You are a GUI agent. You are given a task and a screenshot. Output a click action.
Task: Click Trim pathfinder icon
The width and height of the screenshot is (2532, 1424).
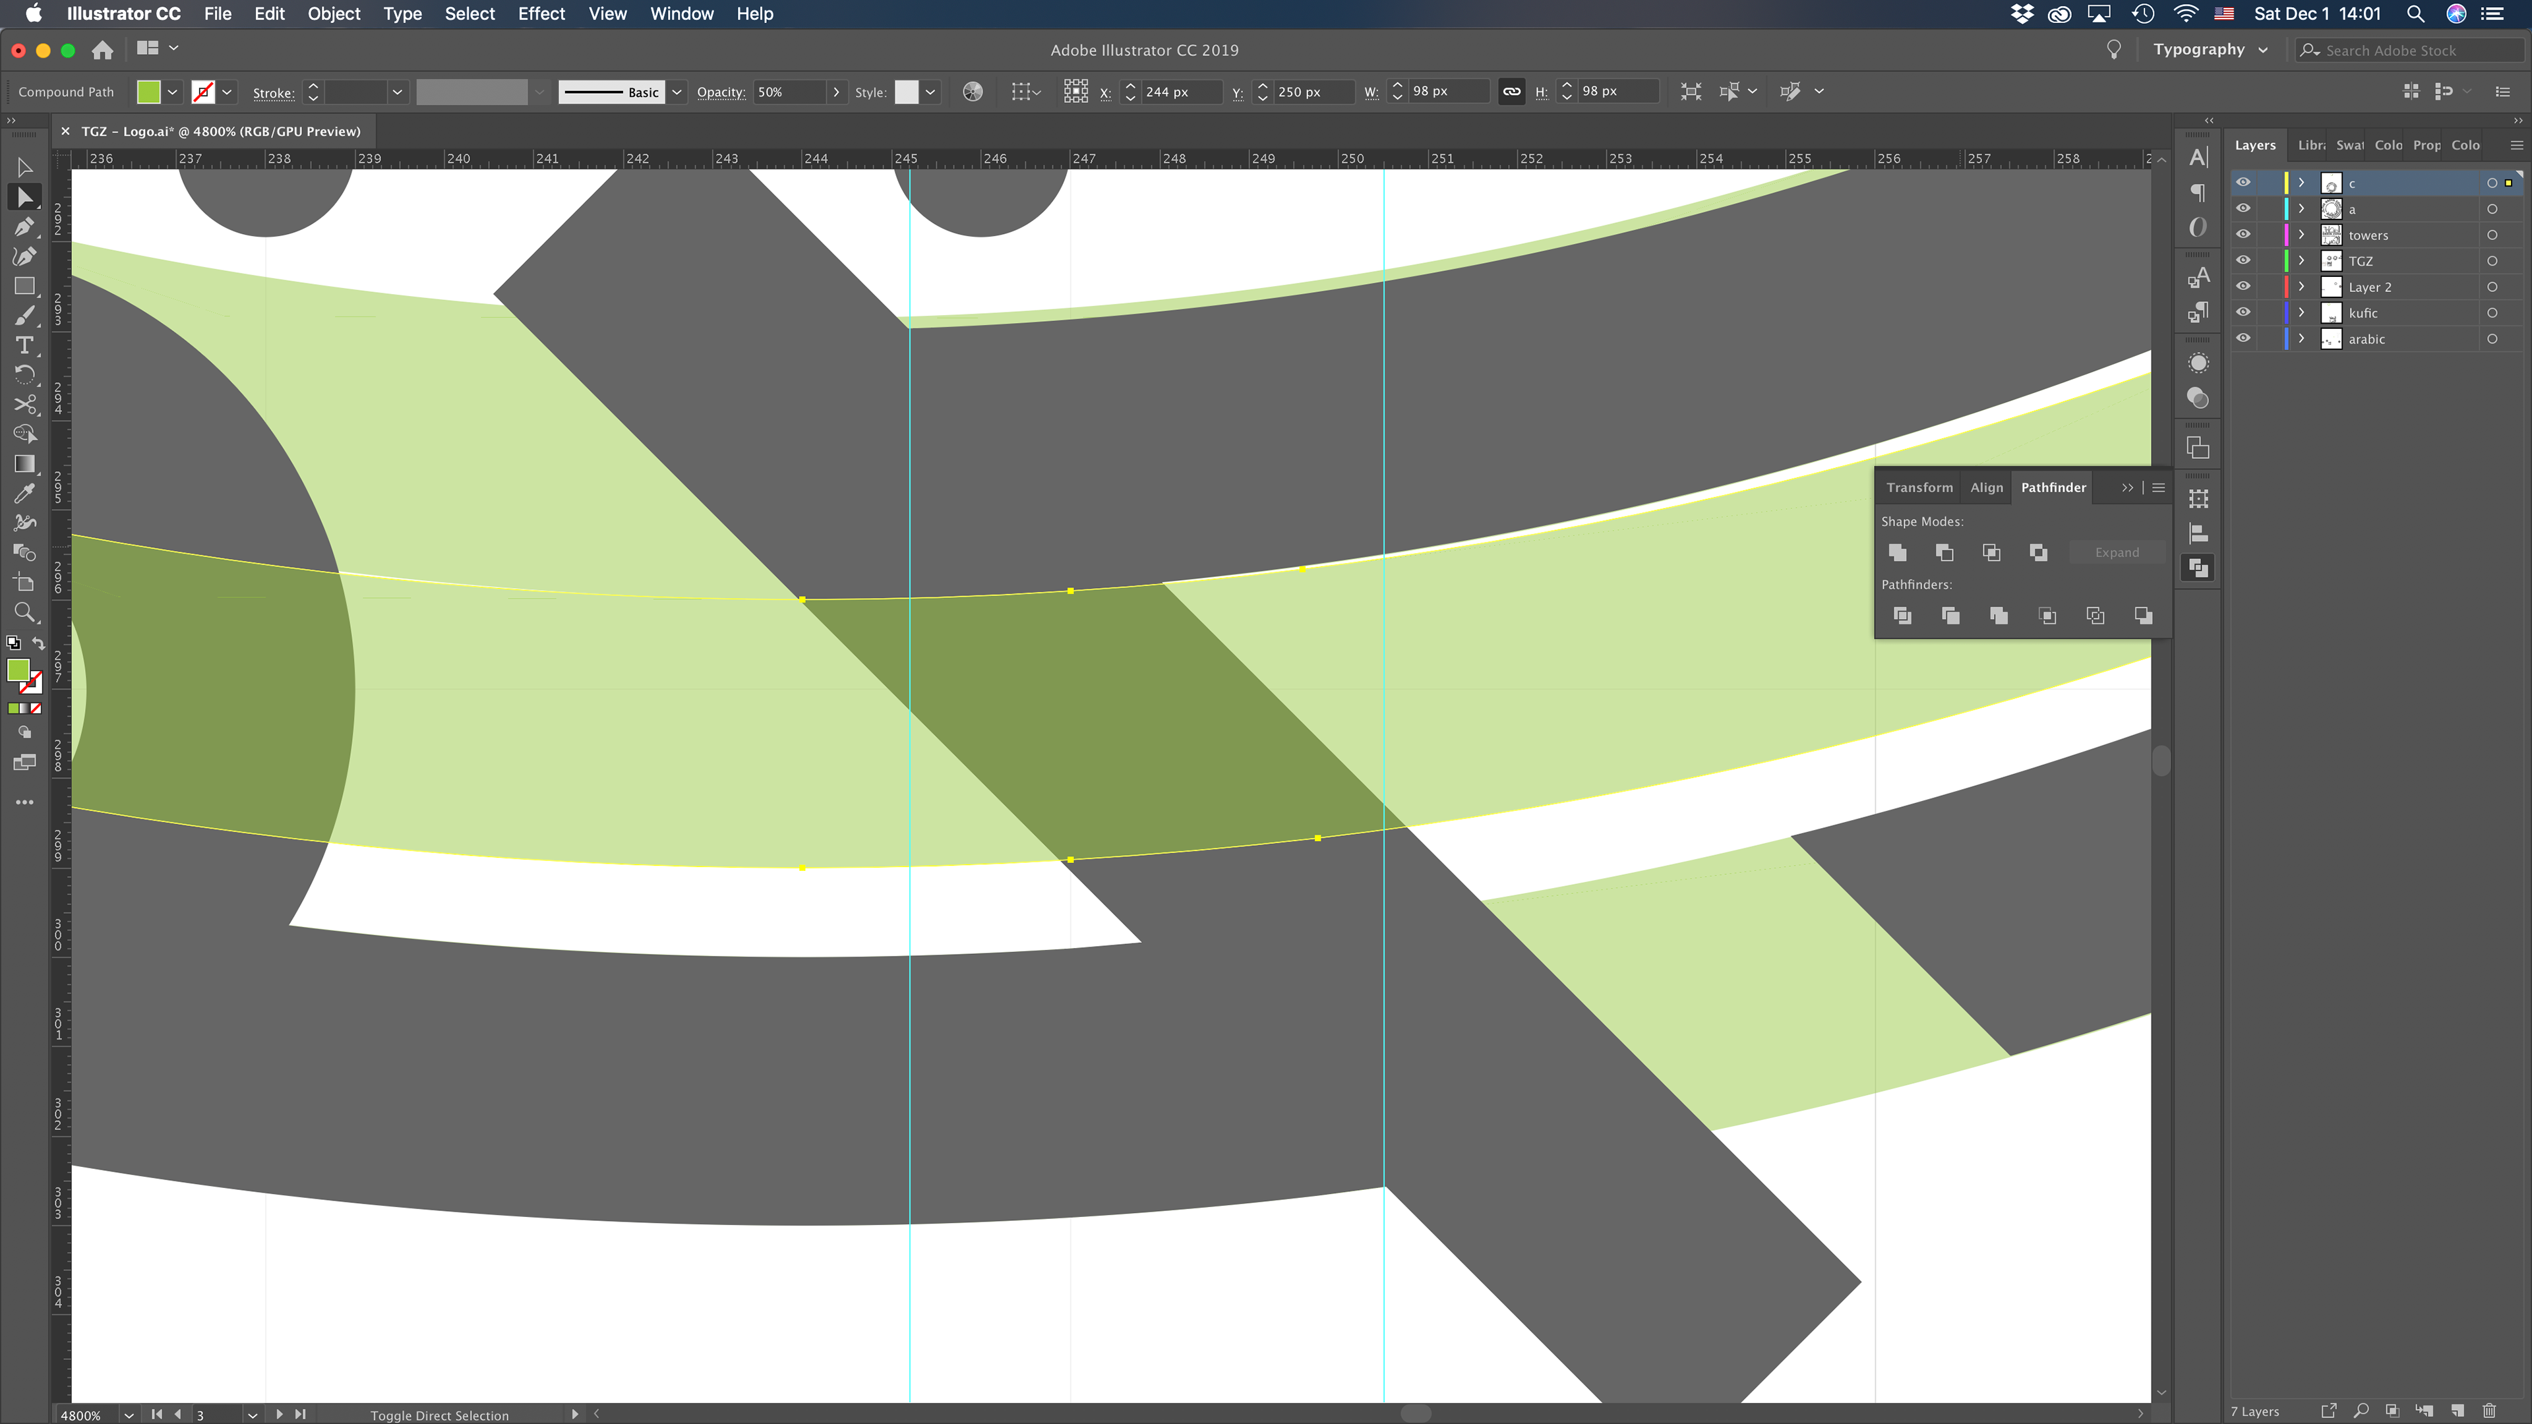pos(1950,615)
